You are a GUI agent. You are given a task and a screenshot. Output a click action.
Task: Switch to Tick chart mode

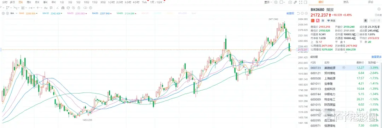(144, 2)
